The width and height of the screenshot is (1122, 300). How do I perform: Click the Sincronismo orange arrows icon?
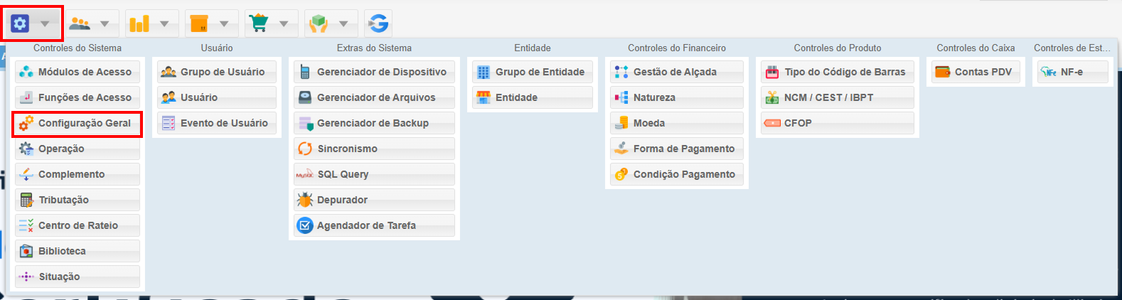click(305, 149)
